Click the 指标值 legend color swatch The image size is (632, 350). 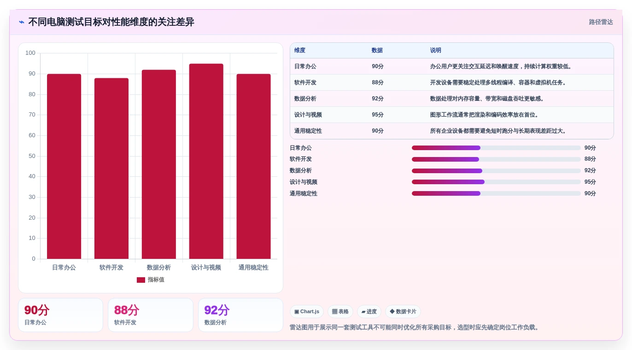tap(141, 280)
